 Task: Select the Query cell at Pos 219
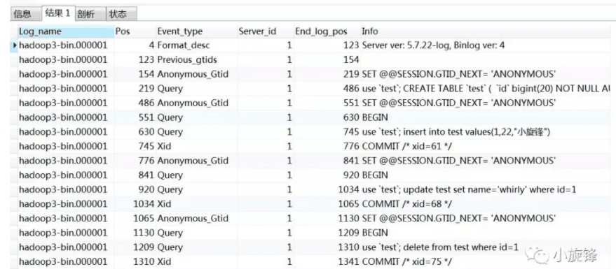(x=196, y=89)
